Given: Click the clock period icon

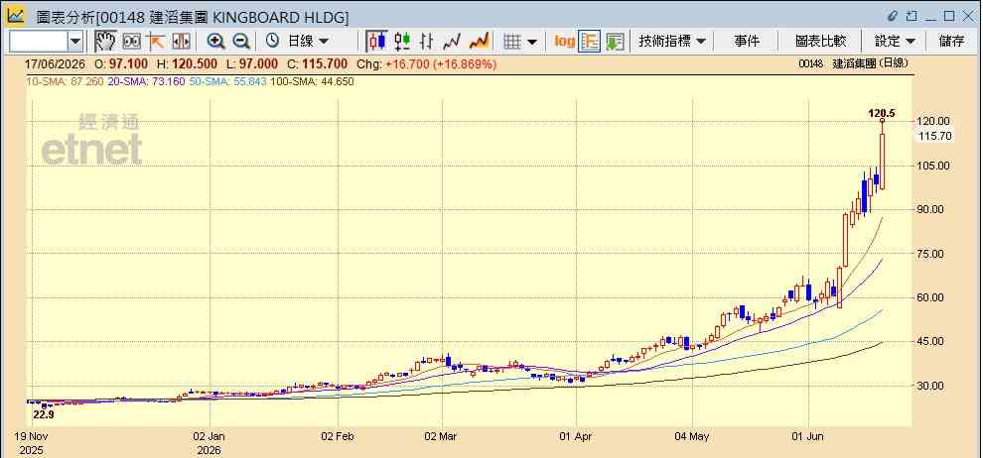Looking at the screenshot, I should point(272,42).
